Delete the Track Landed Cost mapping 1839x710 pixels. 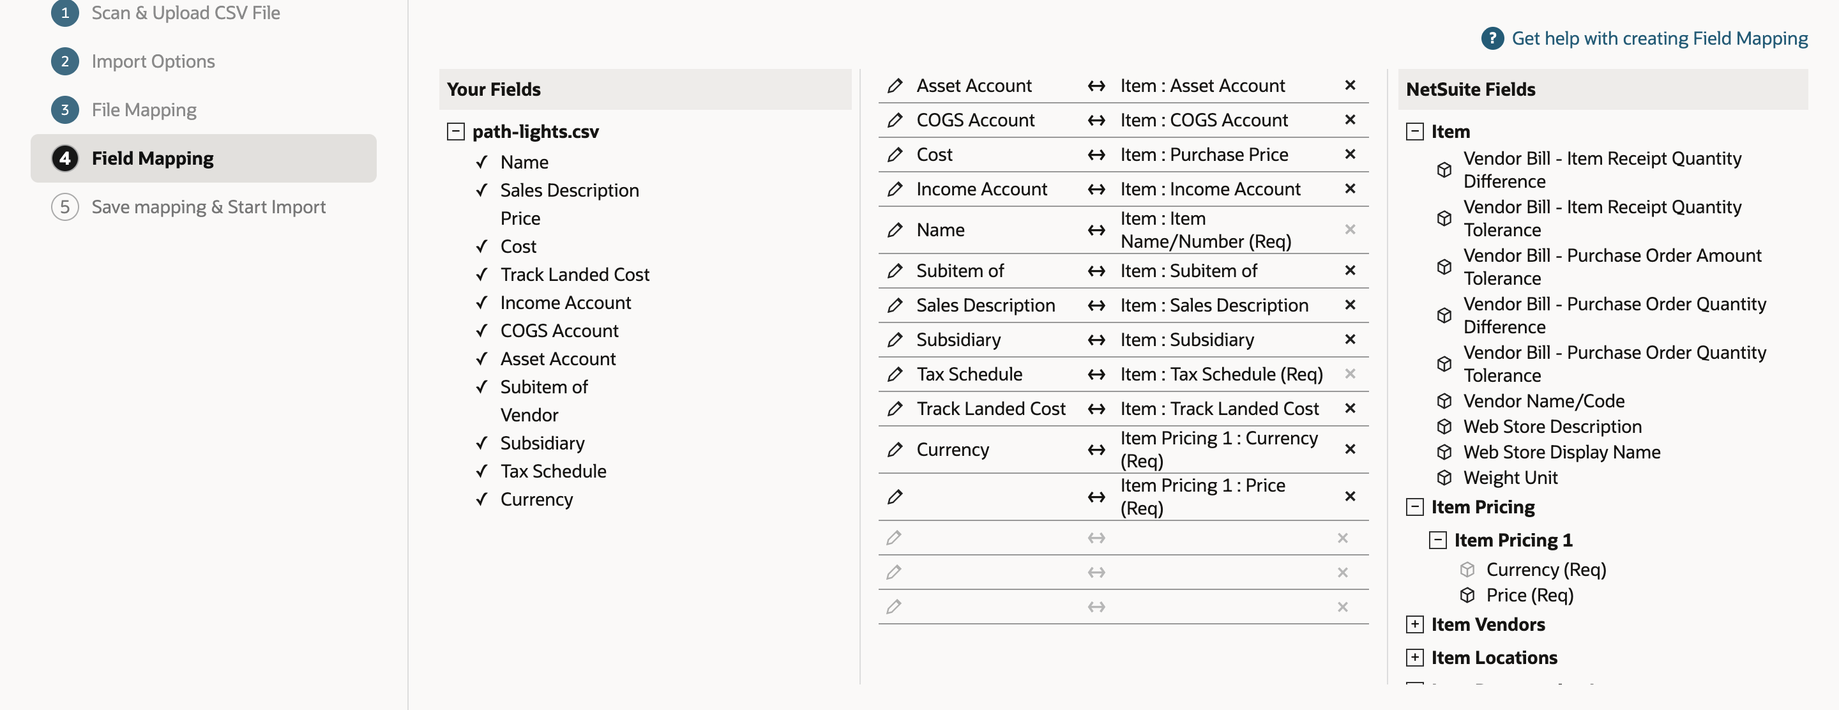click(1350, 408)
